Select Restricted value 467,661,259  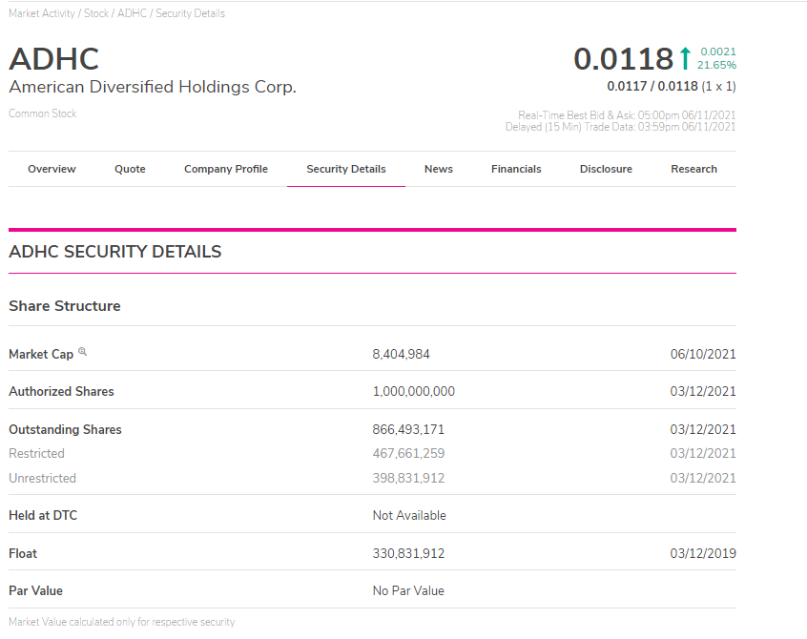pyautogui.click(x=408, y=453)
